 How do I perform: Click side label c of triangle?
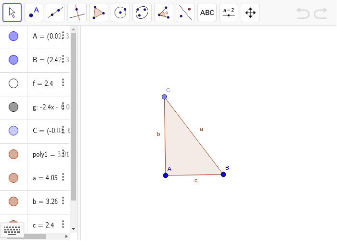(196, 181)
